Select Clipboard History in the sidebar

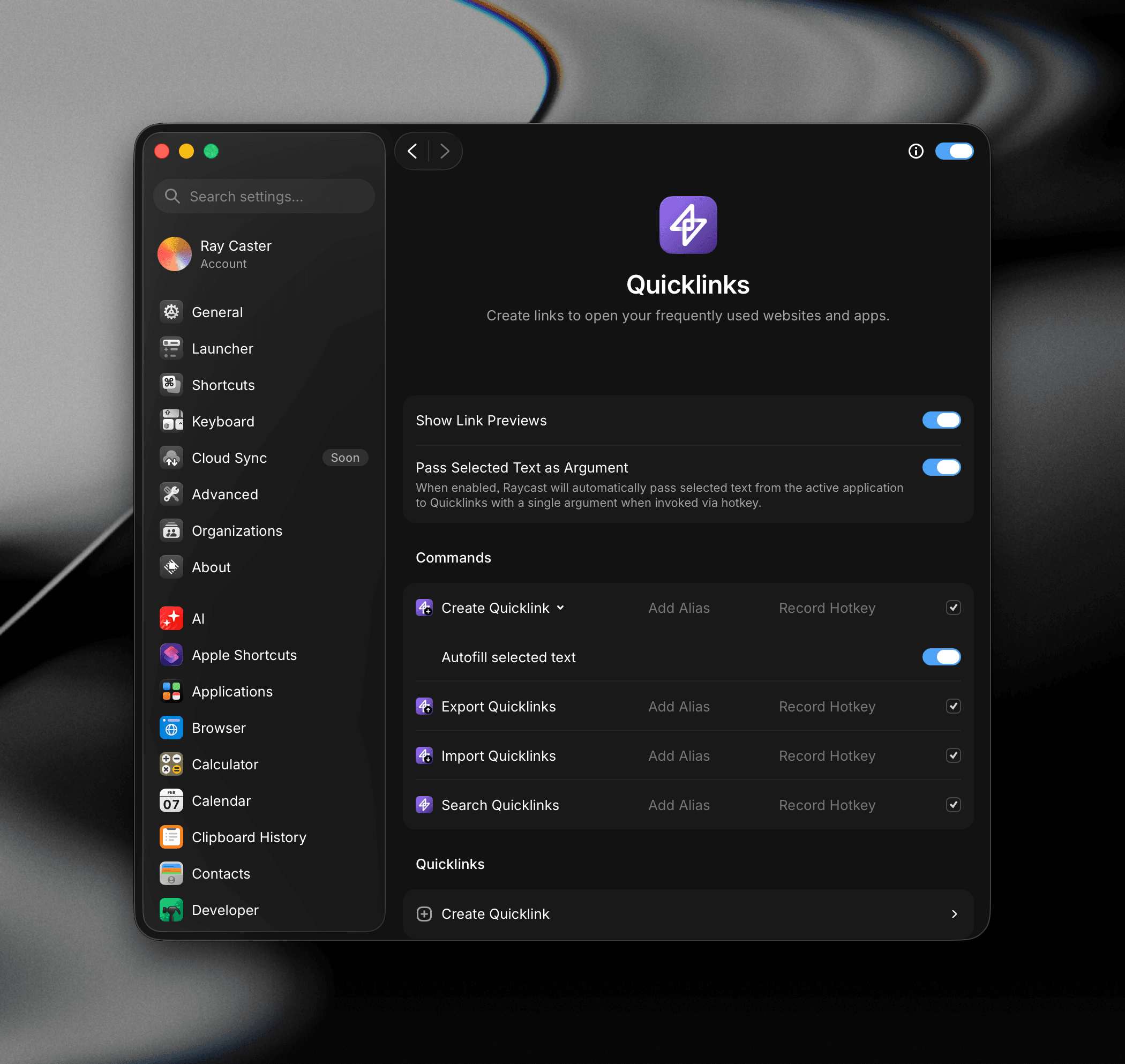click(x=264, y=836)
